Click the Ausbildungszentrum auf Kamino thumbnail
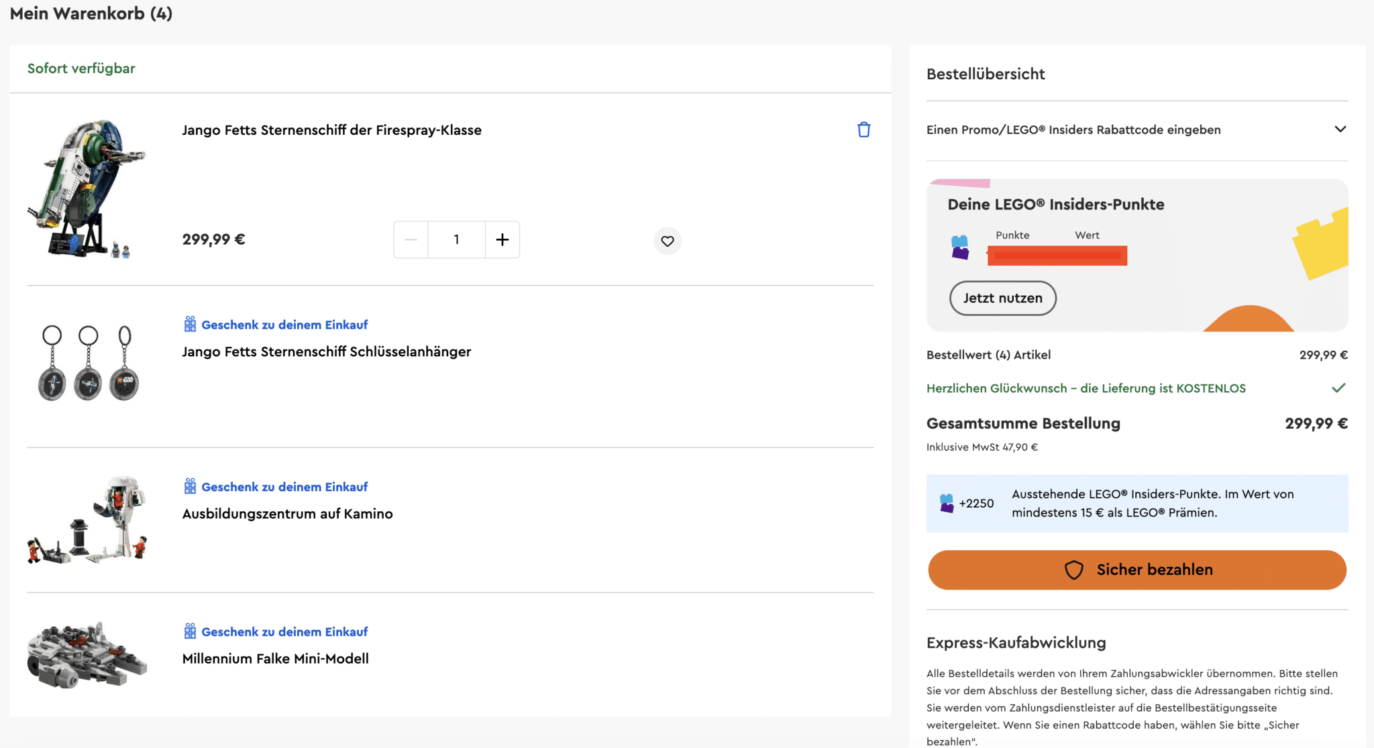 87,520
